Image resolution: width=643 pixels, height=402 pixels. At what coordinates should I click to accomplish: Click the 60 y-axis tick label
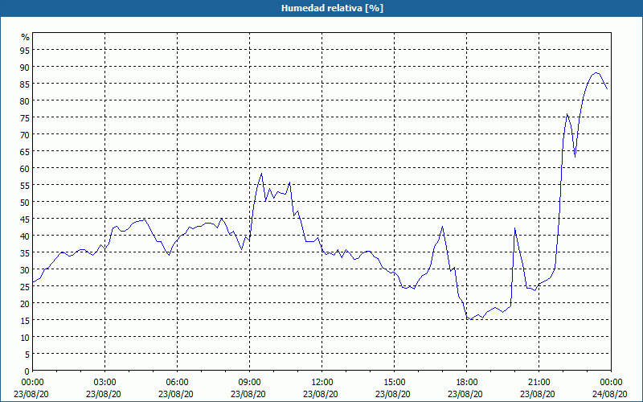(x=25, y=168)
